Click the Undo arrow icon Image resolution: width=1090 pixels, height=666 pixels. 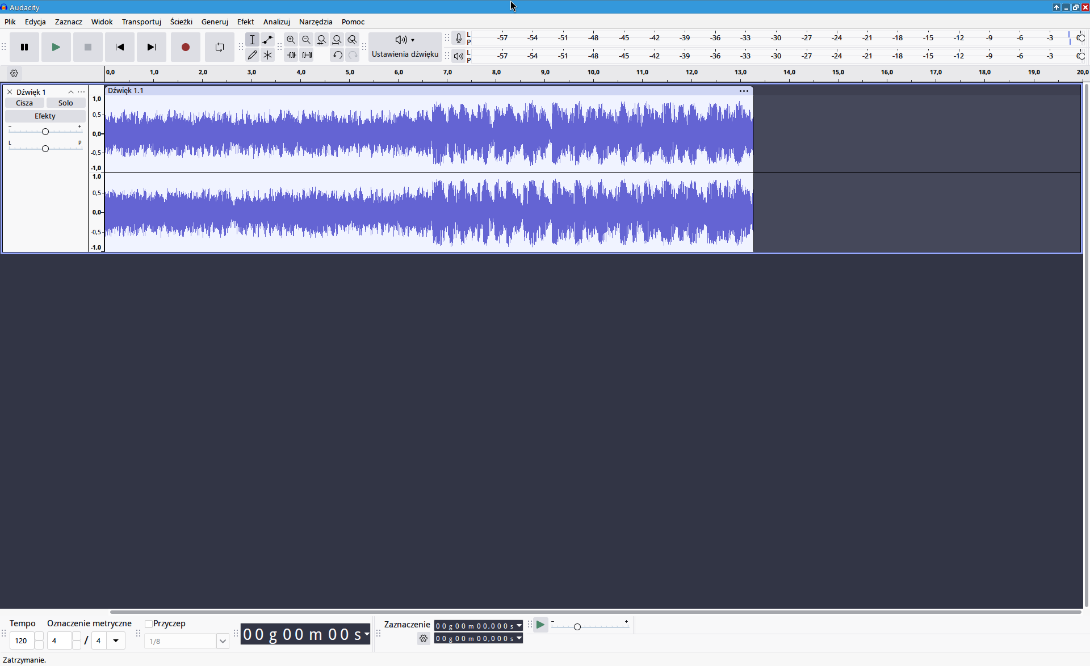(x=337, y=55)
